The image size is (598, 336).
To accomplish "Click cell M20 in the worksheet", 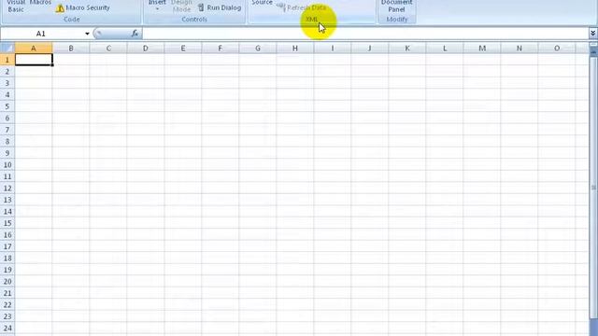I will click(482, 282).
